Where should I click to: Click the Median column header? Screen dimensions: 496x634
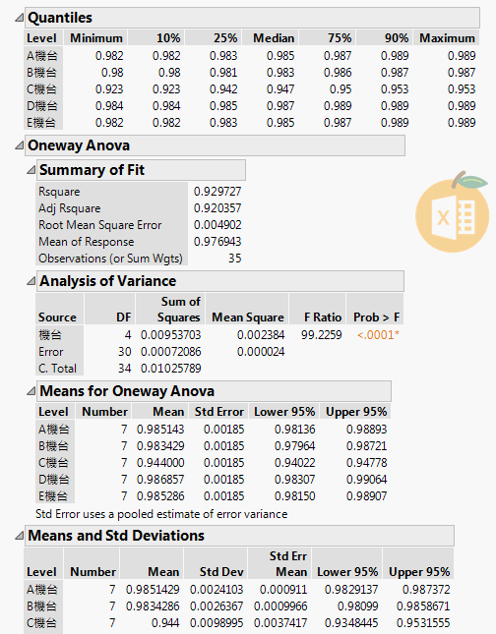(274, 38)
